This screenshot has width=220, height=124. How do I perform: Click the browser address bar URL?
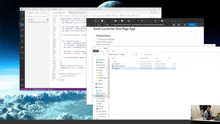[138, 24]
